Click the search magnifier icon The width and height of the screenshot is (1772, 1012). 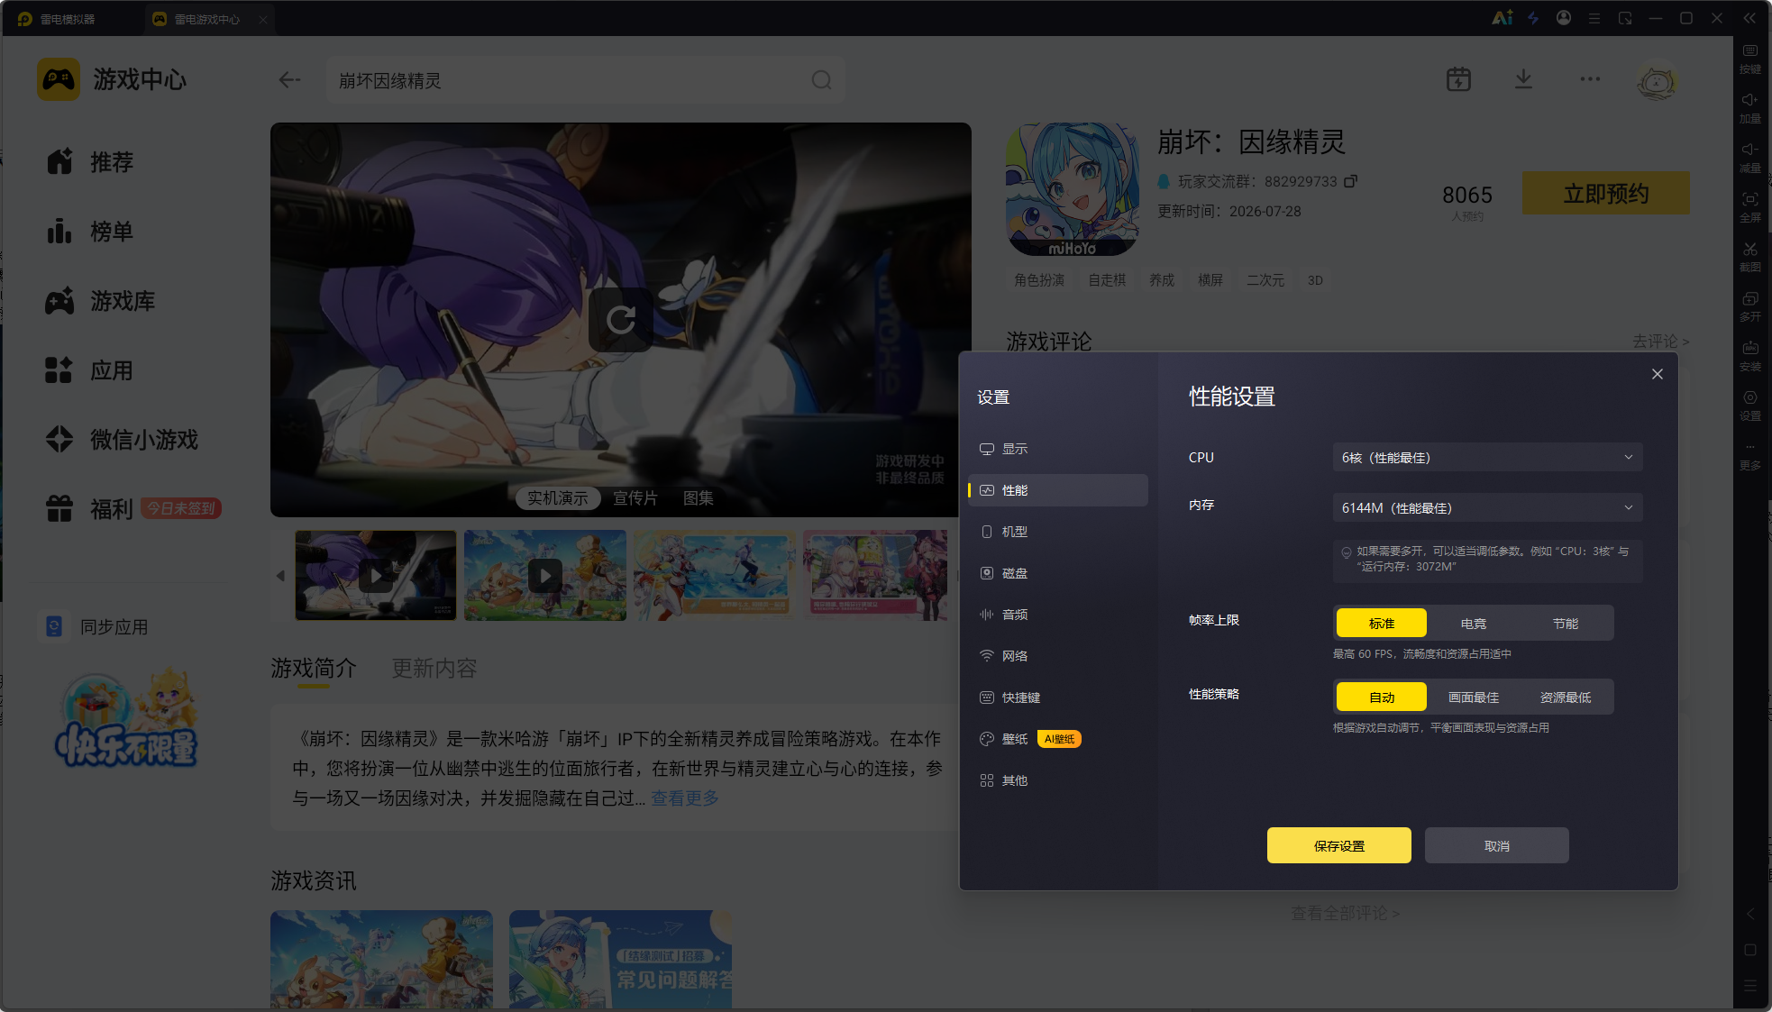[x=821, y=80]
